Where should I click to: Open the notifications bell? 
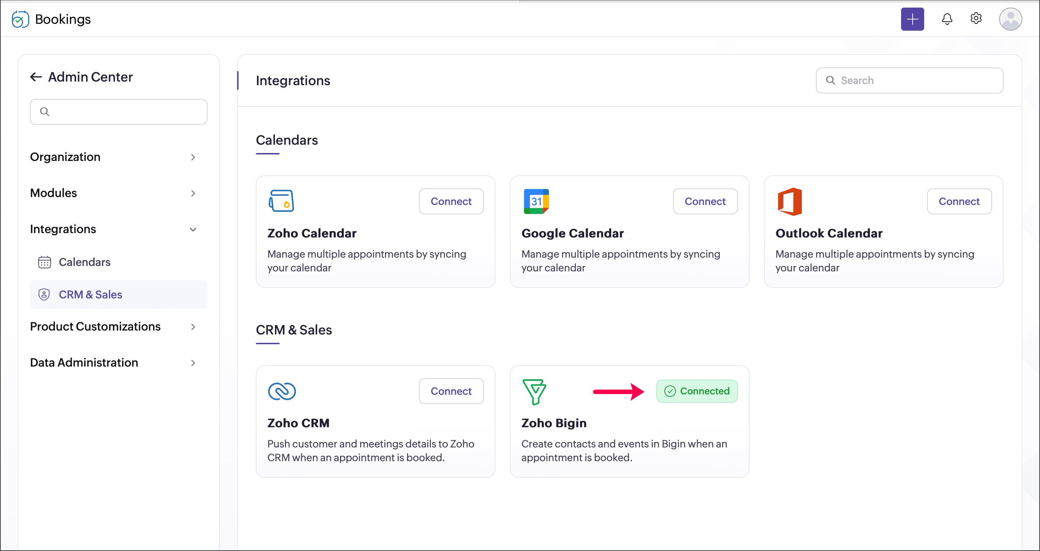coord(947,19)
